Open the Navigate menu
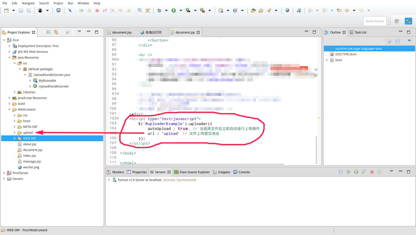 point(28,3)
